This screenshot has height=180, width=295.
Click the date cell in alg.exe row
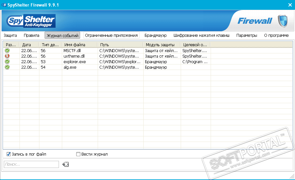coord(29,67)
